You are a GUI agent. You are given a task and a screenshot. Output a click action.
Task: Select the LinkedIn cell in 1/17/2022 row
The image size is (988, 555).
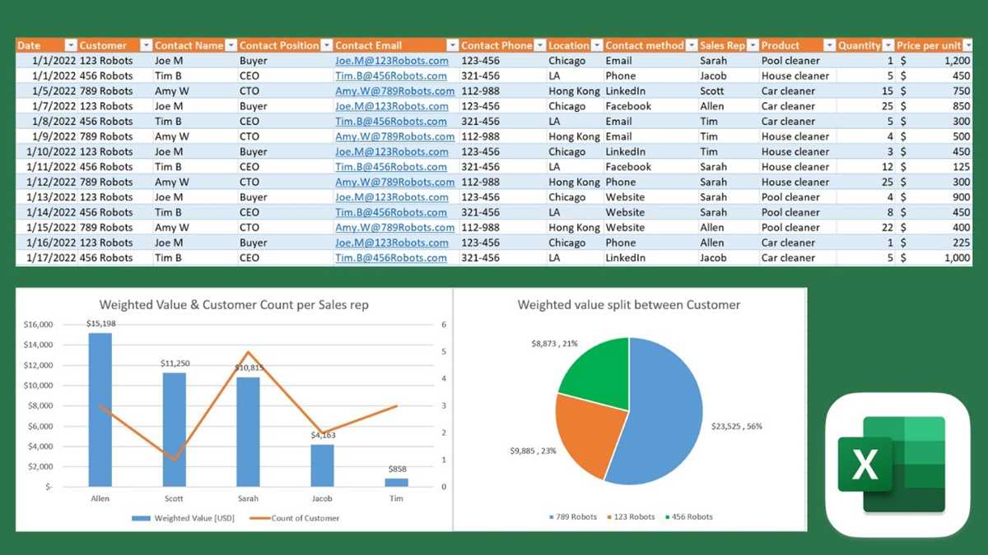pyautogui.click(x=650, y=258)
